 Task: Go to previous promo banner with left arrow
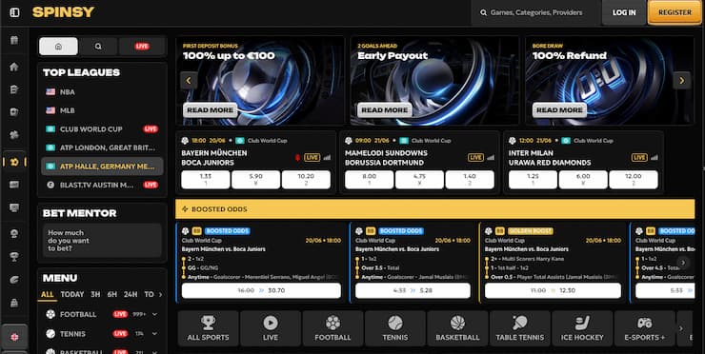(189, 81)
